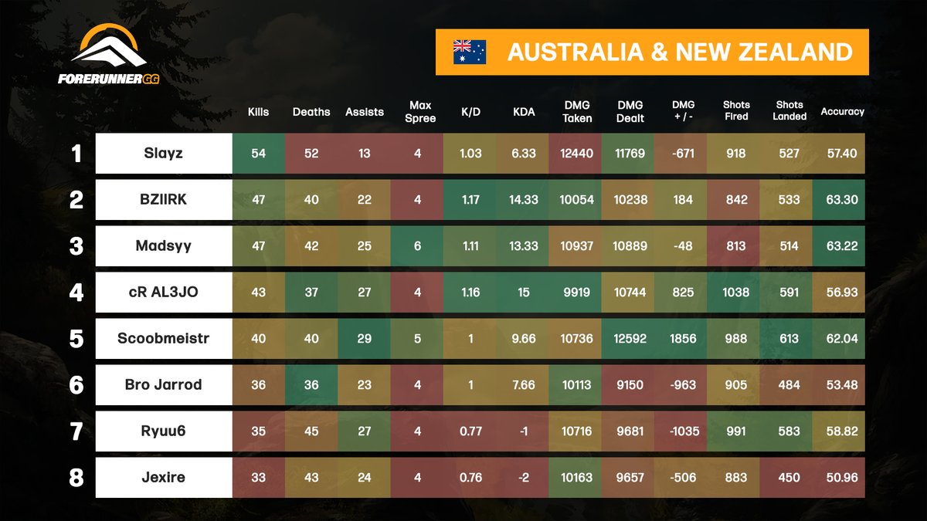Click the Accuracy column header
Screen dimensions: 927x521
coord(842,111)
